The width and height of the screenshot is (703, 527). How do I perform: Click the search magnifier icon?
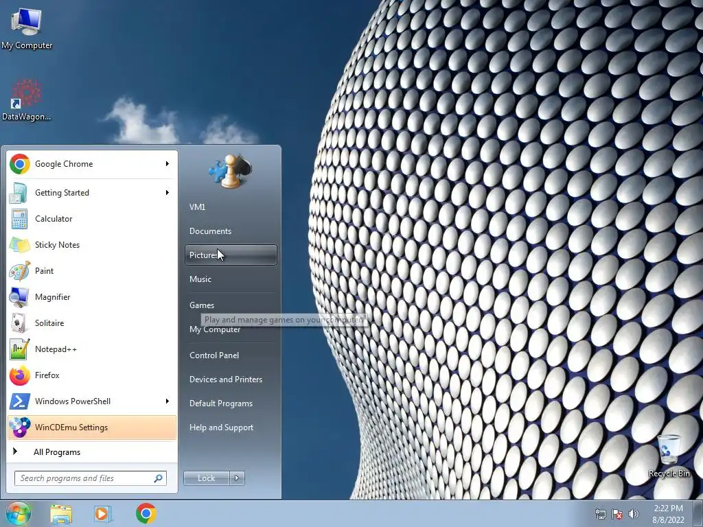[159, 478]
